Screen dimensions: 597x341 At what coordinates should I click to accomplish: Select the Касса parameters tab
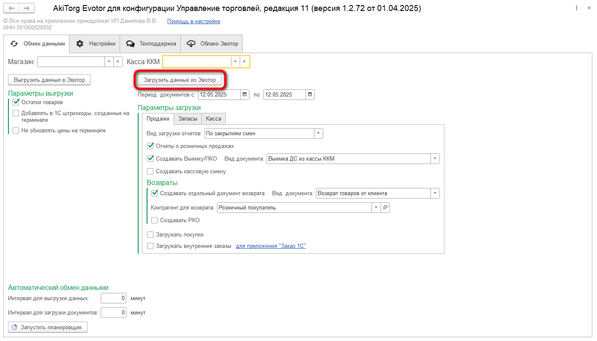pos(214,119)
